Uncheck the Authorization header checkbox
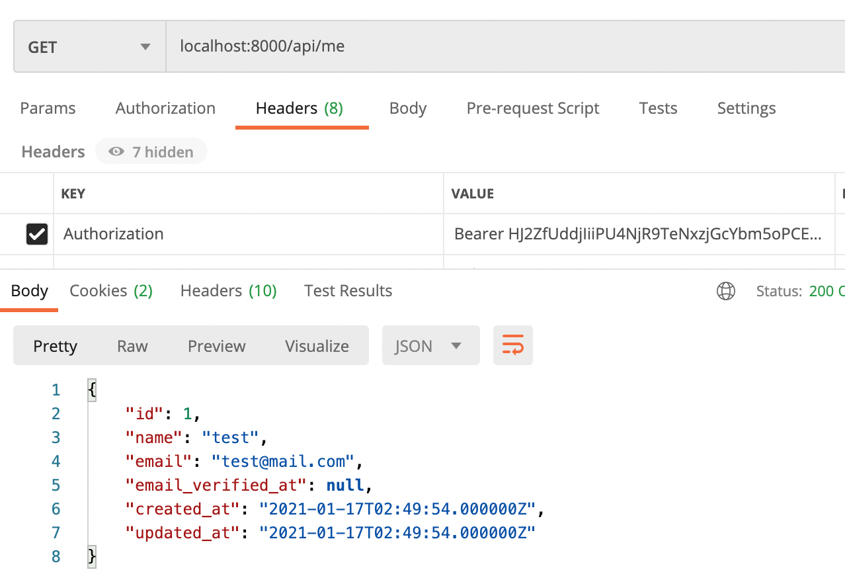Viewport: 845px width, 578px height. click(x=36, y=233)
